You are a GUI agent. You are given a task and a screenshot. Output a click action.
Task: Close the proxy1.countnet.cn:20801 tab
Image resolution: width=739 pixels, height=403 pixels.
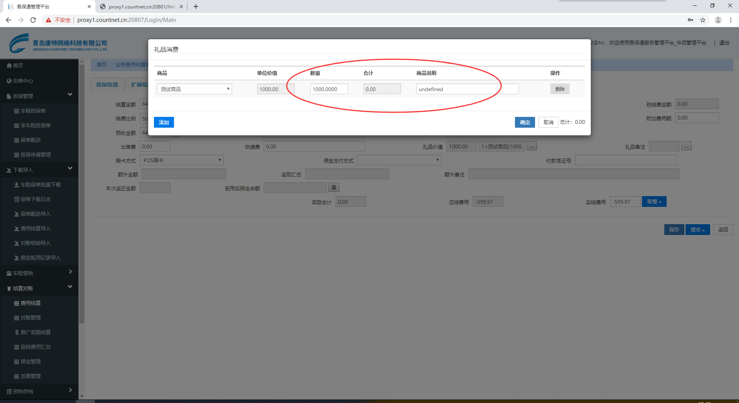181,7
